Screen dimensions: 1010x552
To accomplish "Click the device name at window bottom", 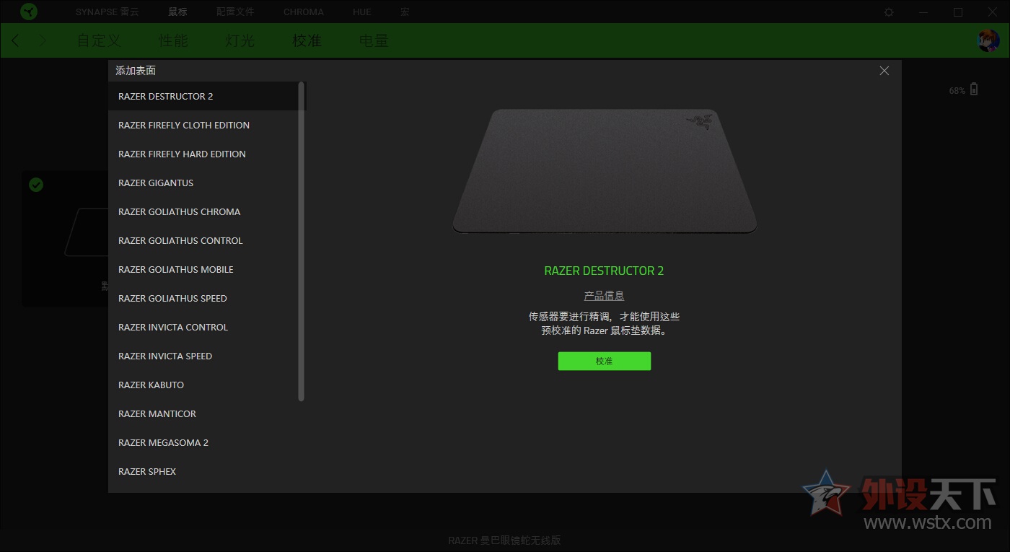I will (x=505, y=540).
